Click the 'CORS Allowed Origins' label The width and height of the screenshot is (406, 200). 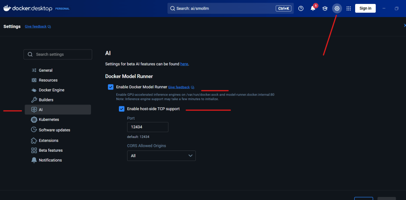click(x=147, y=146)
